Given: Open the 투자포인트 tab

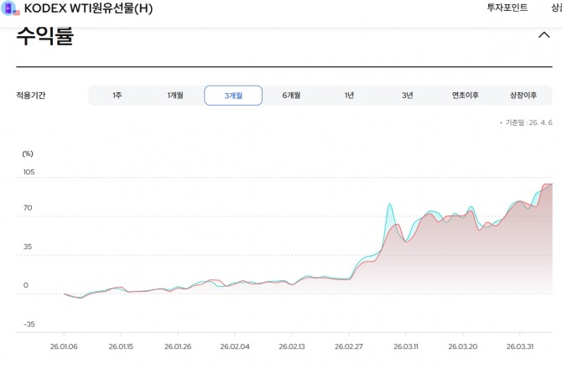Looking at the screenshot, I should [507, 8].
